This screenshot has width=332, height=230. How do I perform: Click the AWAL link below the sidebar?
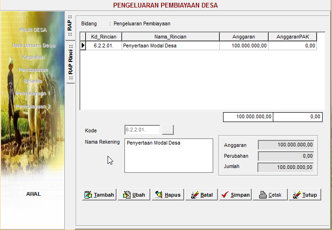pyautogui.click(x=33, y=194)
